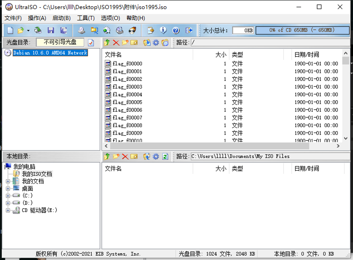Image resolution: width=353 pixels, height=260 pixels.
Task: Select 我的电脑 in local tree
Action: [24, 167]
